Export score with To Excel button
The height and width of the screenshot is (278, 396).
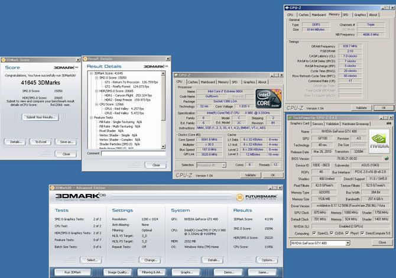coord(40,142)
